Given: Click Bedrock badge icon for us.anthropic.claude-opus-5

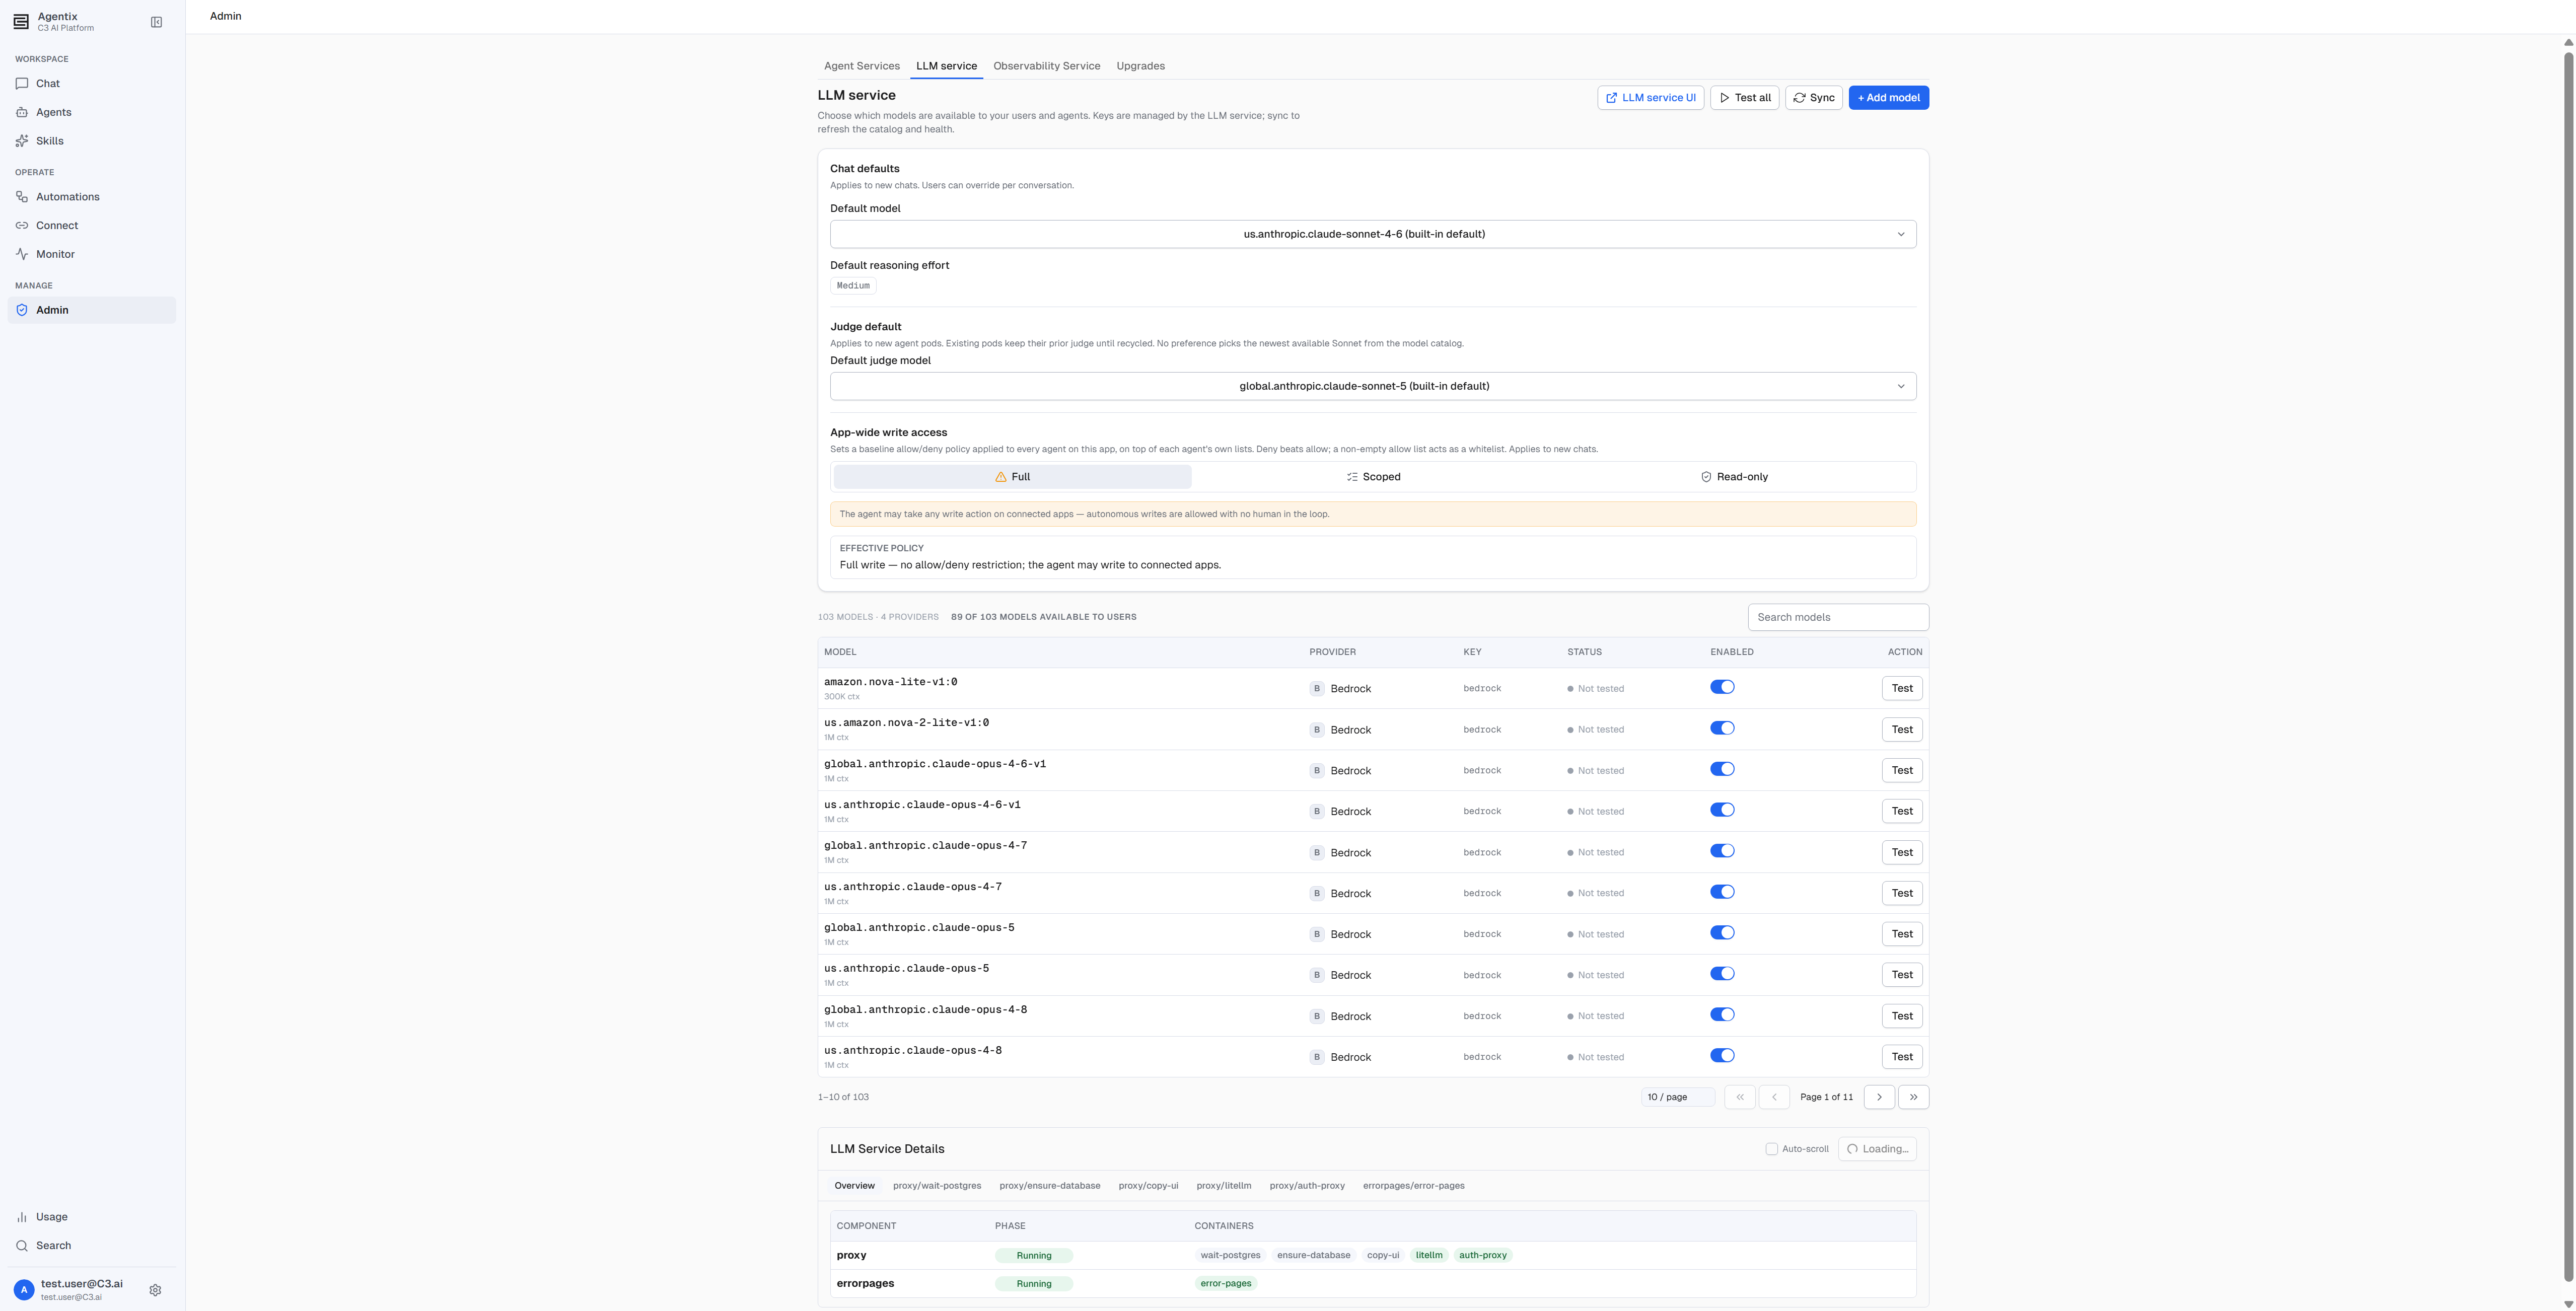Looking at the screenshot, I should tap(1317, 975).
